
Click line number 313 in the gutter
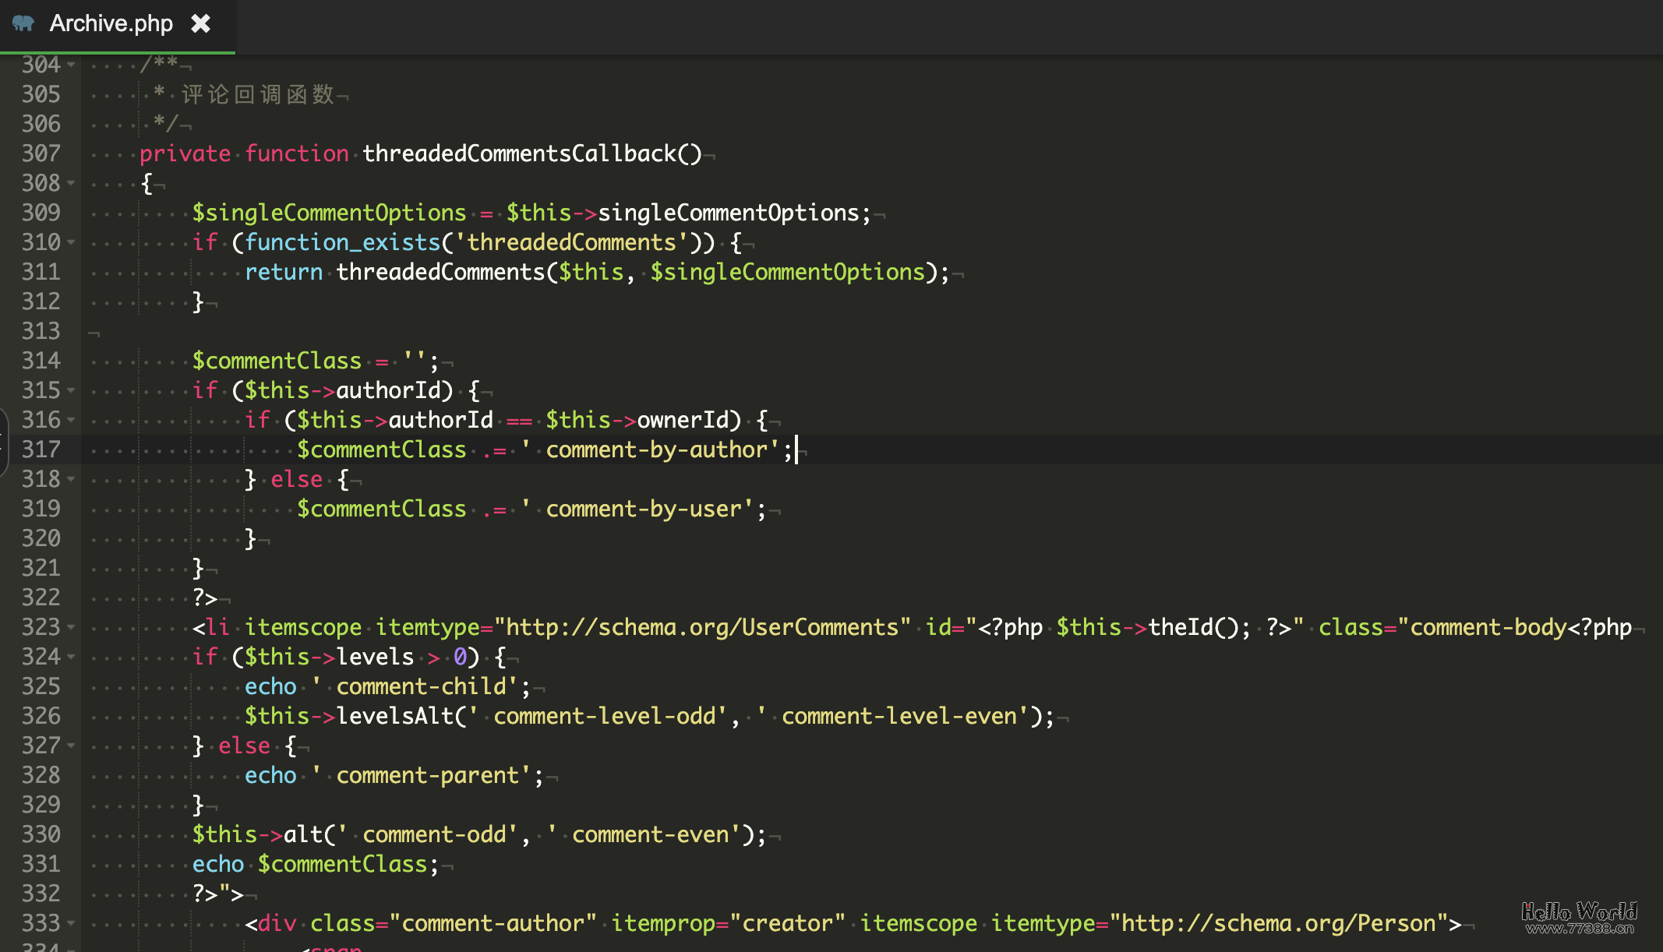(41, 331)
